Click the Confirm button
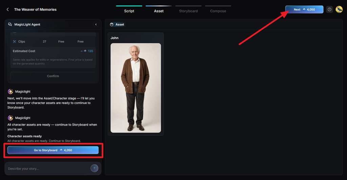The width and height of the screenshot is (347, 180). click(x=53, y=76)
